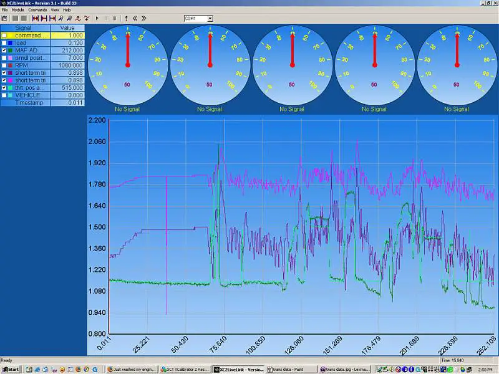Launch Firefox from the quick launch bar
The width and height of the screenshot is (499, 374).
pyautogui.click(x=79, y=370)
